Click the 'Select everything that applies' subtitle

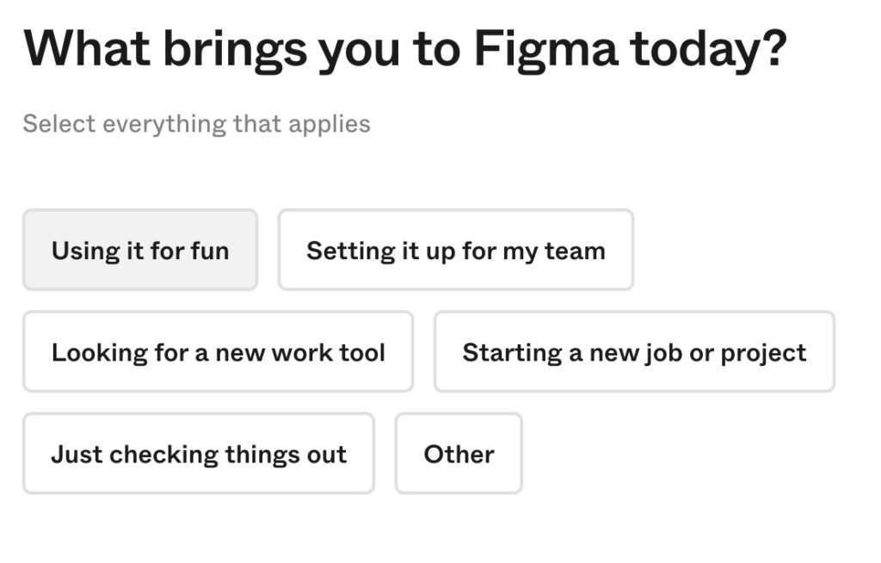tap(196, 124)
